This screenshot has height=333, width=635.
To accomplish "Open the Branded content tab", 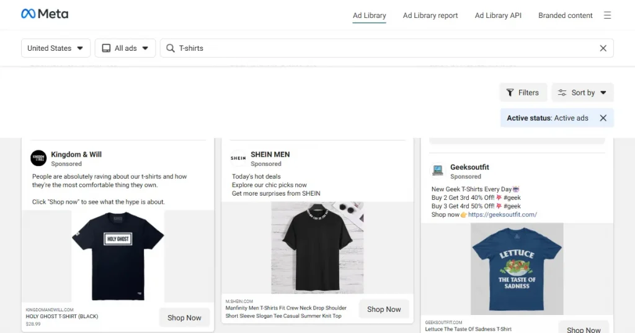I will point(566,15).
